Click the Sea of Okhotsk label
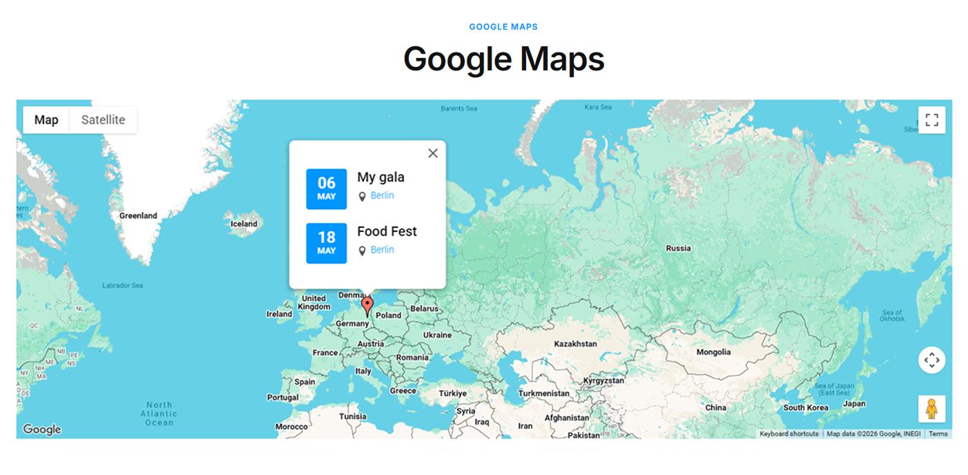This screenshot has width=968, height=475. (x=892, y=316)
